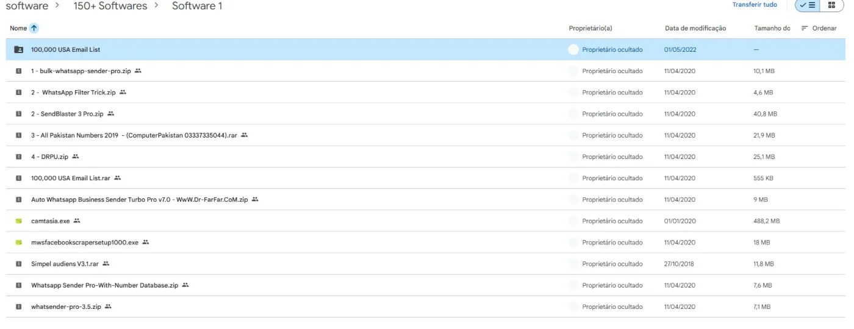Click the archive icon beside Simpel audiens V3.1.rar
854x329 pixels.
[19, 264]
